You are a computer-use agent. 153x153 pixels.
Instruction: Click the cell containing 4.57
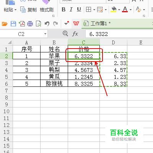(113, 70)
